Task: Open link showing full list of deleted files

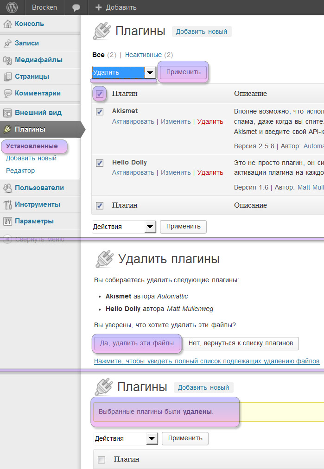Action: [x=207, y=361]
